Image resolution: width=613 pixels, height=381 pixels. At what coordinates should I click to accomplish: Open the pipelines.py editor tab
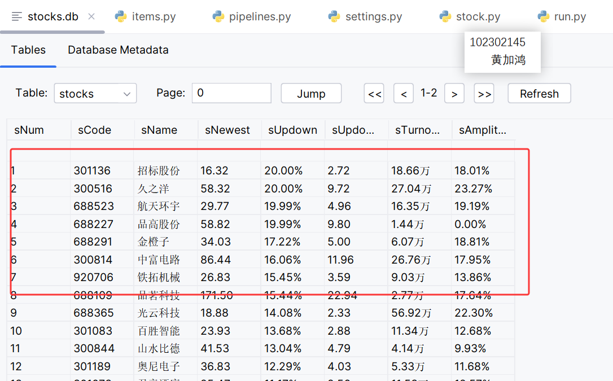pyautogui.click(x=260, y=16)
